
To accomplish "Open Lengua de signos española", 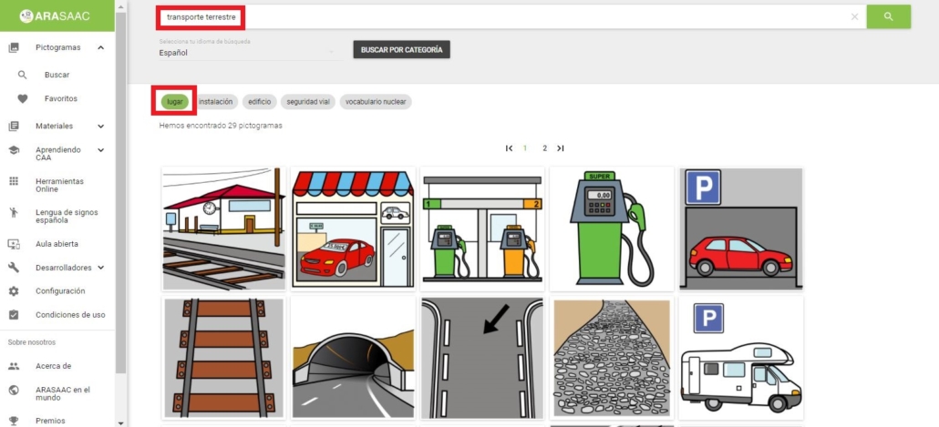I will pyautogui.click(x=67, y=217).
